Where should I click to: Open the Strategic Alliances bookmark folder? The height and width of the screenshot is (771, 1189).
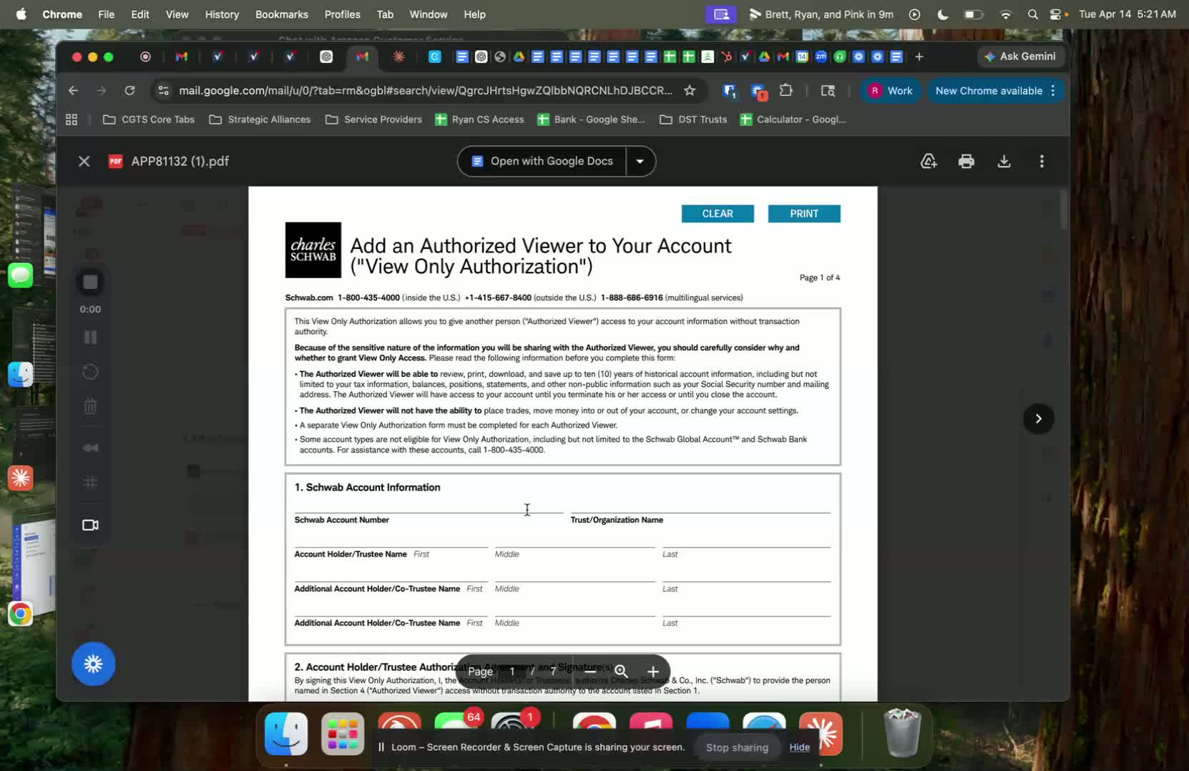260,119
